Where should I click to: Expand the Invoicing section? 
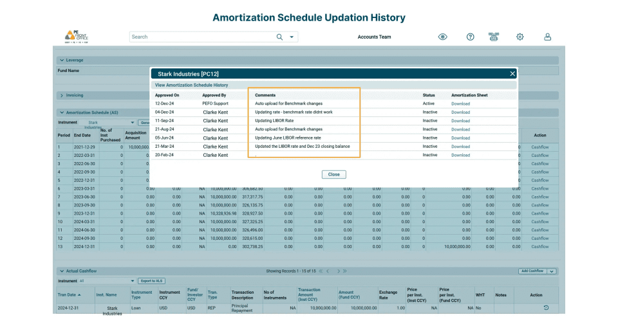coord(62,95)
